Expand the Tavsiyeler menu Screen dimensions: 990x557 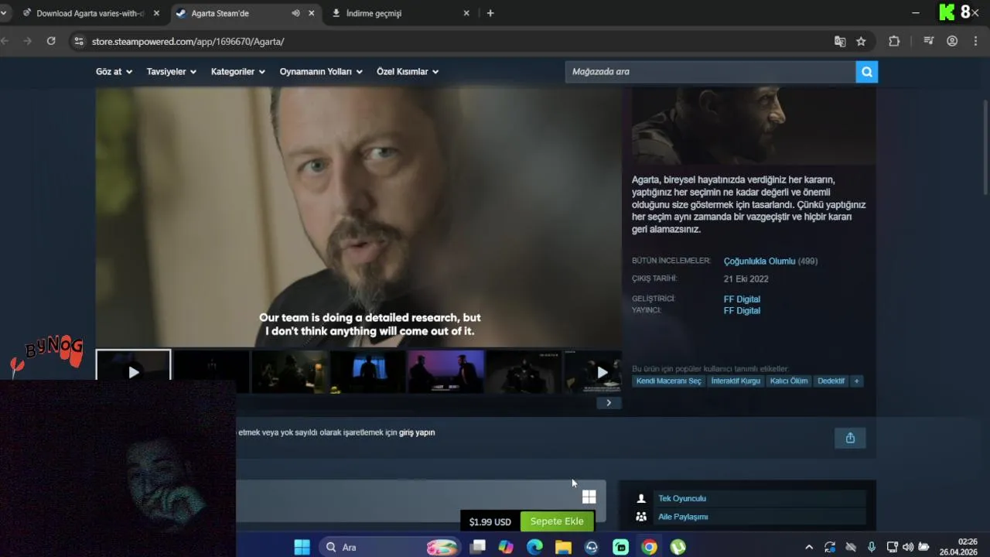click(x=171, y=71)
